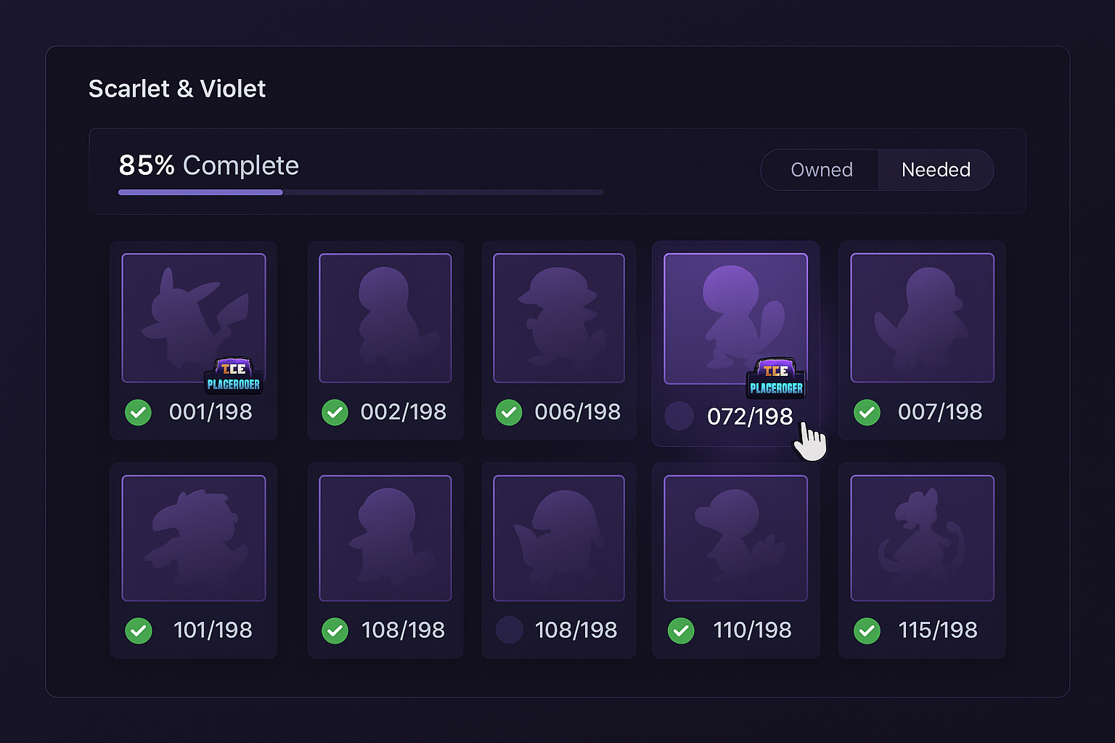
Task: Toggle owned status of card 115/198
Action: [867, 631]
